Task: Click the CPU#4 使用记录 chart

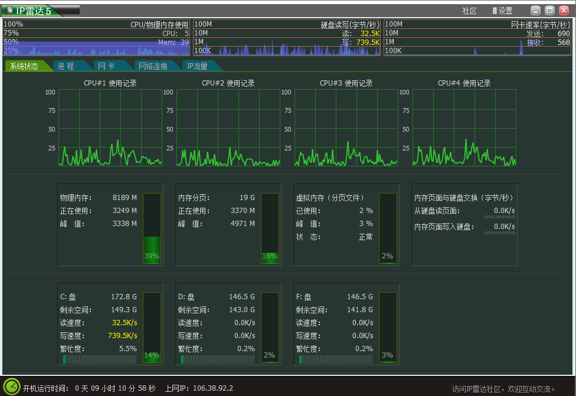Action: click(463, 127)
